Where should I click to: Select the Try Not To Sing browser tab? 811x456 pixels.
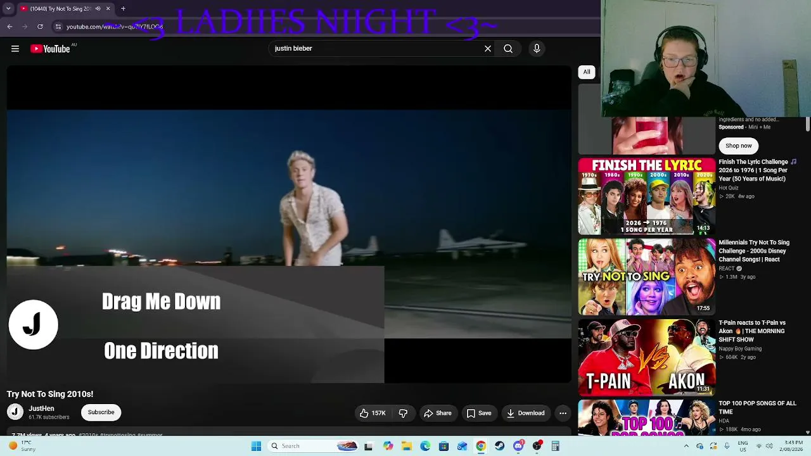pyautogui.click(x=65, y=9)
